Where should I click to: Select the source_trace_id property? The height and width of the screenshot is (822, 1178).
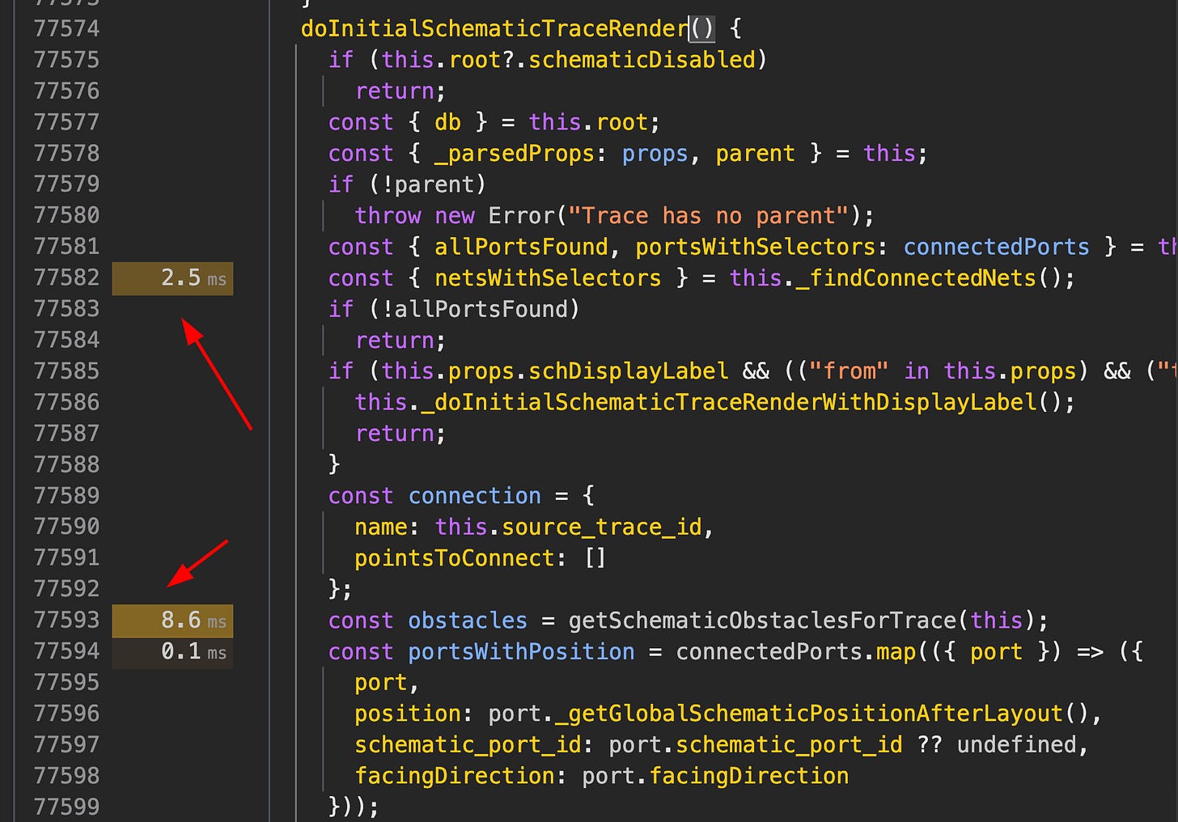coord(602,528)
